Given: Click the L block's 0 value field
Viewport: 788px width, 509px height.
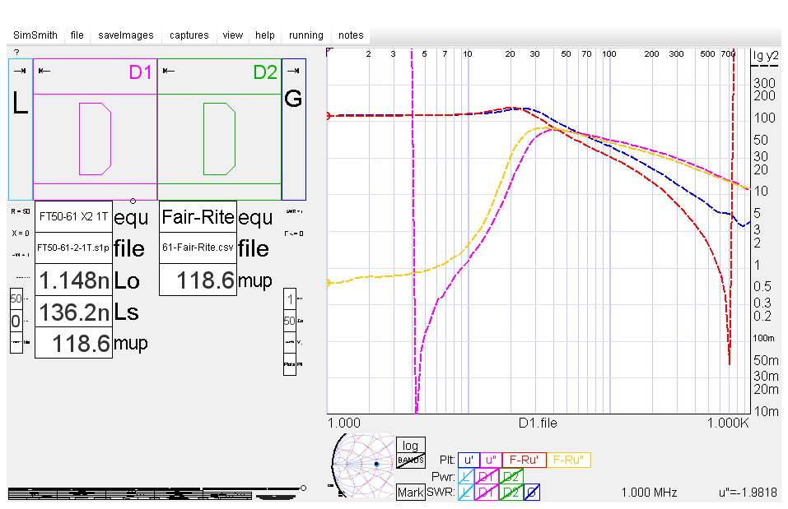Looking at the screenshot, I should (x=16, y=321).
